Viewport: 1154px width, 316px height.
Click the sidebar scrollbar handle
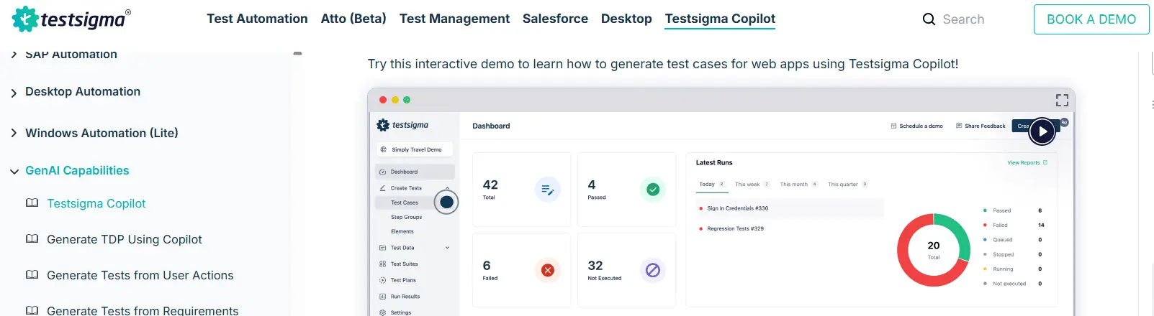click(297, 53)
